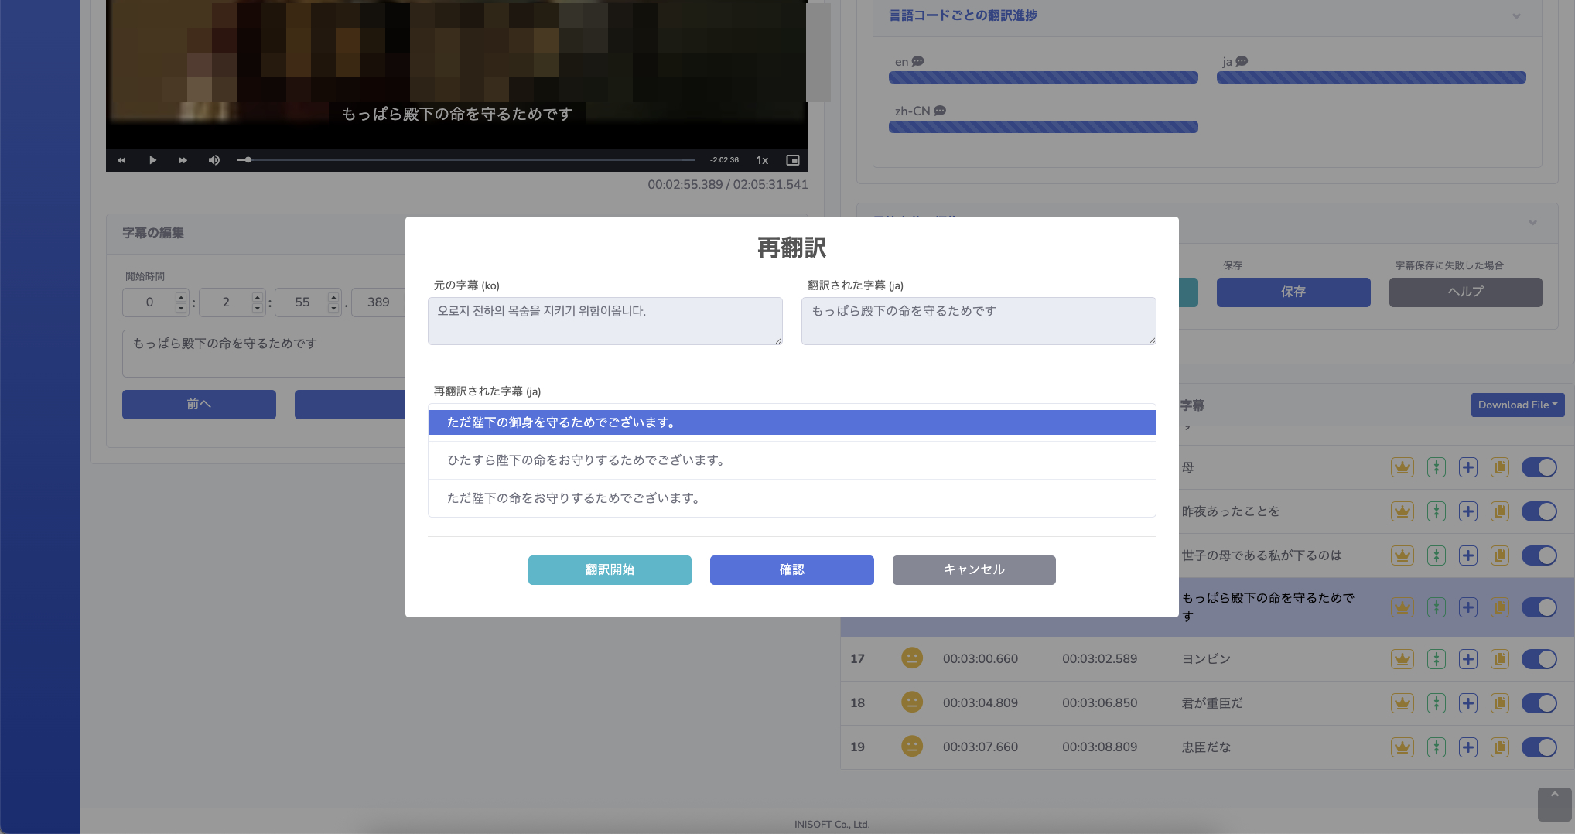This screenshot has height=834, width=1575.
Task: Change playback speed via 1x control
Action: [x=761, y=159]
